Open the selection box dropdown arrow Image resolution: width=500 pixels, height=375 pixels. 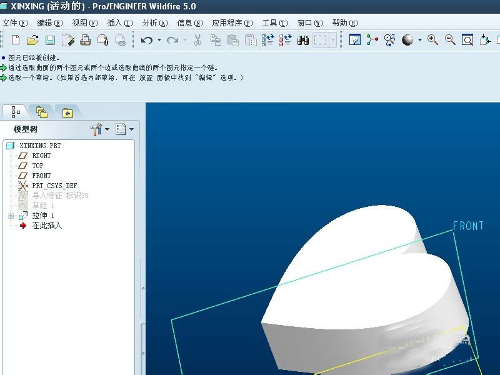pos(333,40)
